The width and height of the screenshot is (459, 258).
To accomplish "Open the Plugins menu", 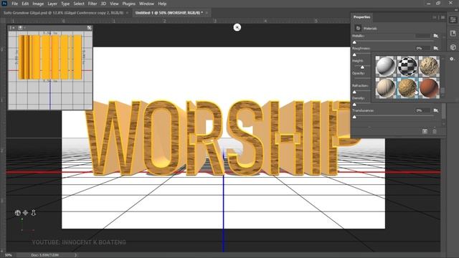I will (x=129, y=4).
